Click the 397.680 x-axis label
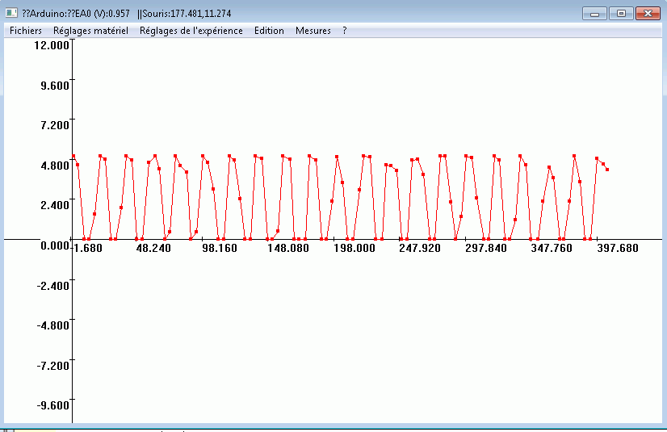The width and height of the screenshot is (667, 432). click(618, 248)
